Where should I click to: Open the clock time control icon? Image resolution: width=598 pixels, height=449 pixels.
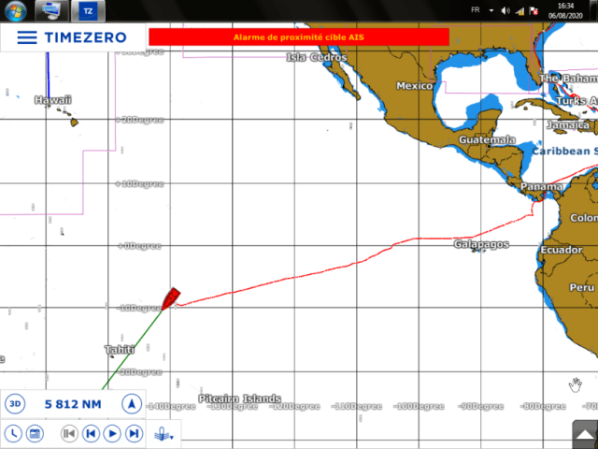[14, 433]
